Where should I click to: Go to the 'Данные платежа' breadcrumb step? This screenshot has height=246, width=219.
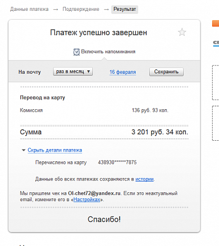pos(29,9)
